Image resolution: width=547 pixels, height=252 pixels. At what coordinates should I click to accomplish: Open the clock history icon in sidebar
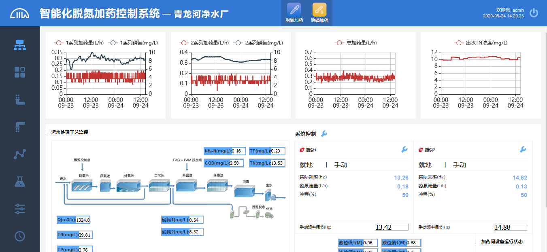pos(20,236)
